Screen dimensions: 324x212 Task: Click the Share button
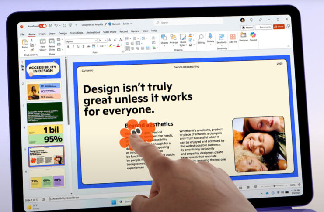pos(279,27)
